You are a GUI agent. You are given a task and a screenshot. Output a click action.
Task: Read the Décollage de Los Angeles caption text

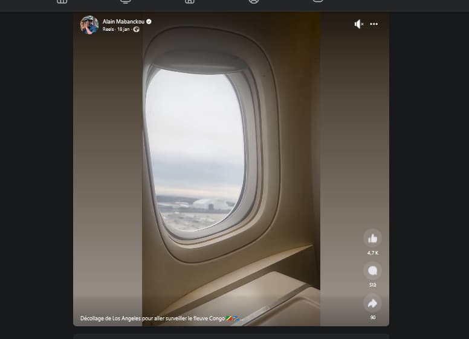click(152, 318)
